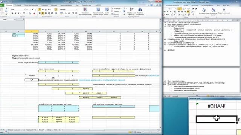The height and width of the screenshot is (135, 241).
Task: Toggle Justify alignment in Word
Action: 188,12
